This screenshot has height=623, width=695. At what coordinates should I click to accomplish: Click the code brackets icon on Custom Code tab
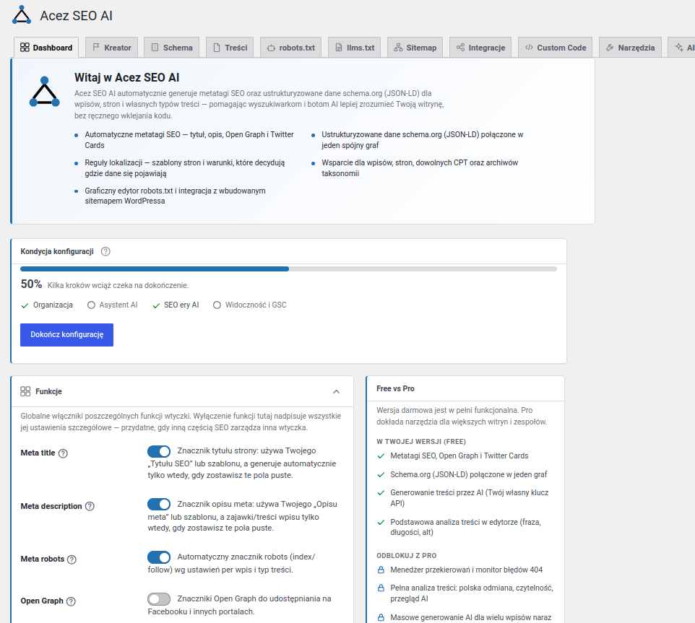(529, 48)
